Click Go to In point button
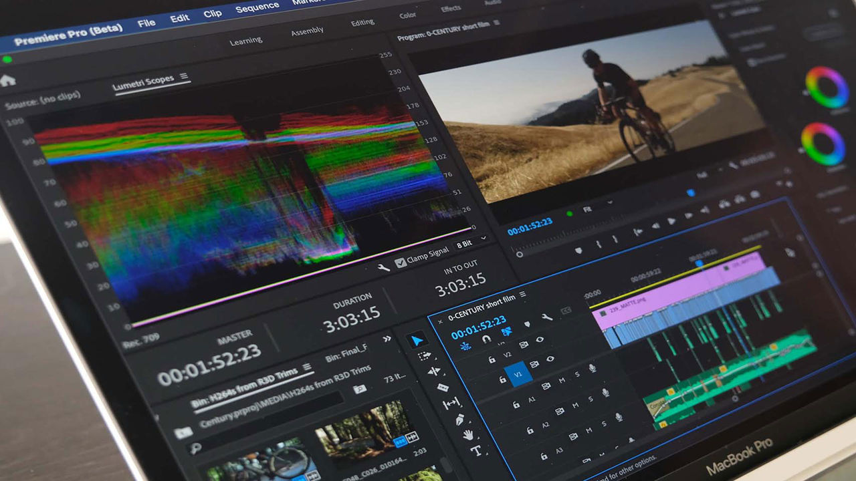This screenshot has height=481, width=856. pos(638,231)
